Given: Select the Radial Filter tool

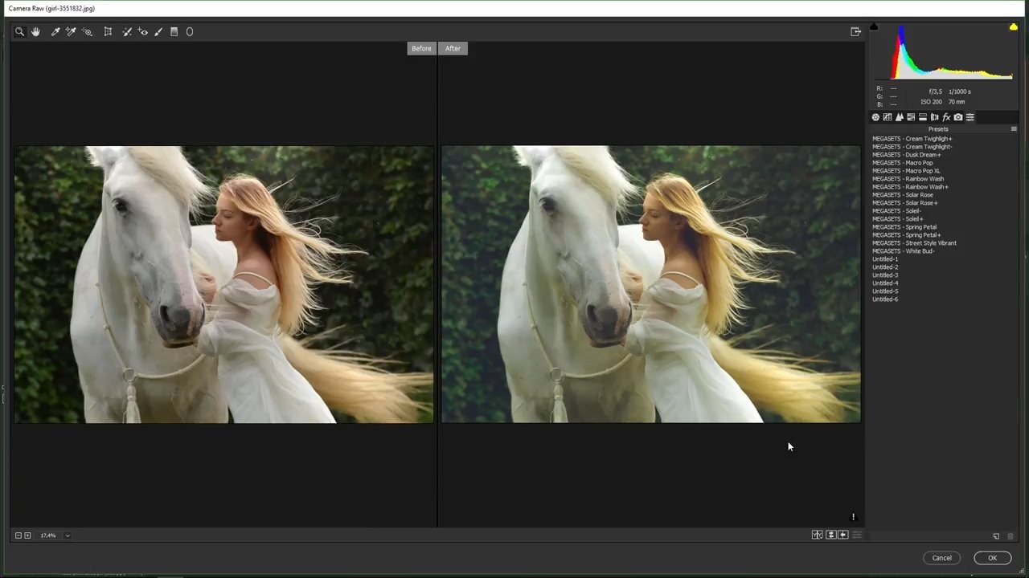Looking at the screenshot, I should pyautogui.click(x=190, y=32).
